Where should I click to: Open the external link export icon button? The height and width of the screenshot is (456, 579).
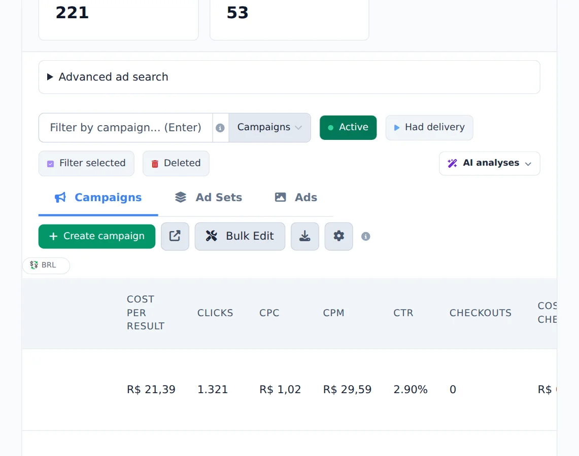click(175, 236)
